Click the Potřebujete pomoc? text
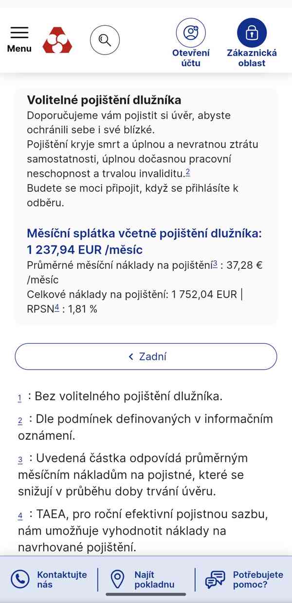 click(258, 580)
